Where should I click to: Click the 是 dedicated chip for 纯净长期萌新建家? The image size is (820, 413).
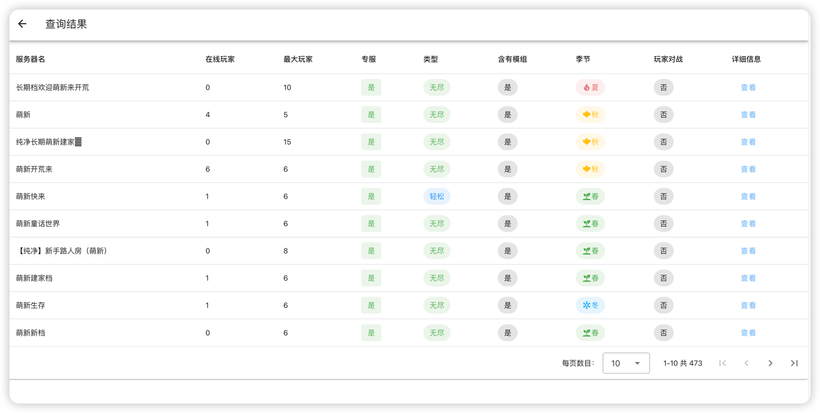pyautogui.click(x=371, y=142)
